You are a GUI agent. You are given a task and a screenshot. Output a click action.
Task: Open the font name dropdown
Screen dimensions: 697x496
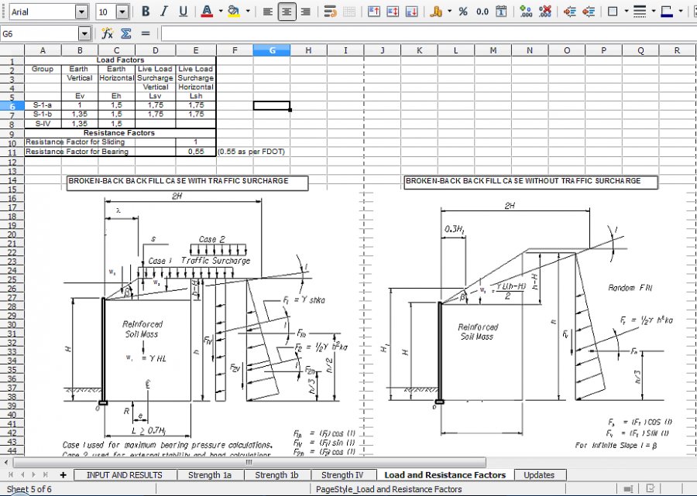coord(81,12)
